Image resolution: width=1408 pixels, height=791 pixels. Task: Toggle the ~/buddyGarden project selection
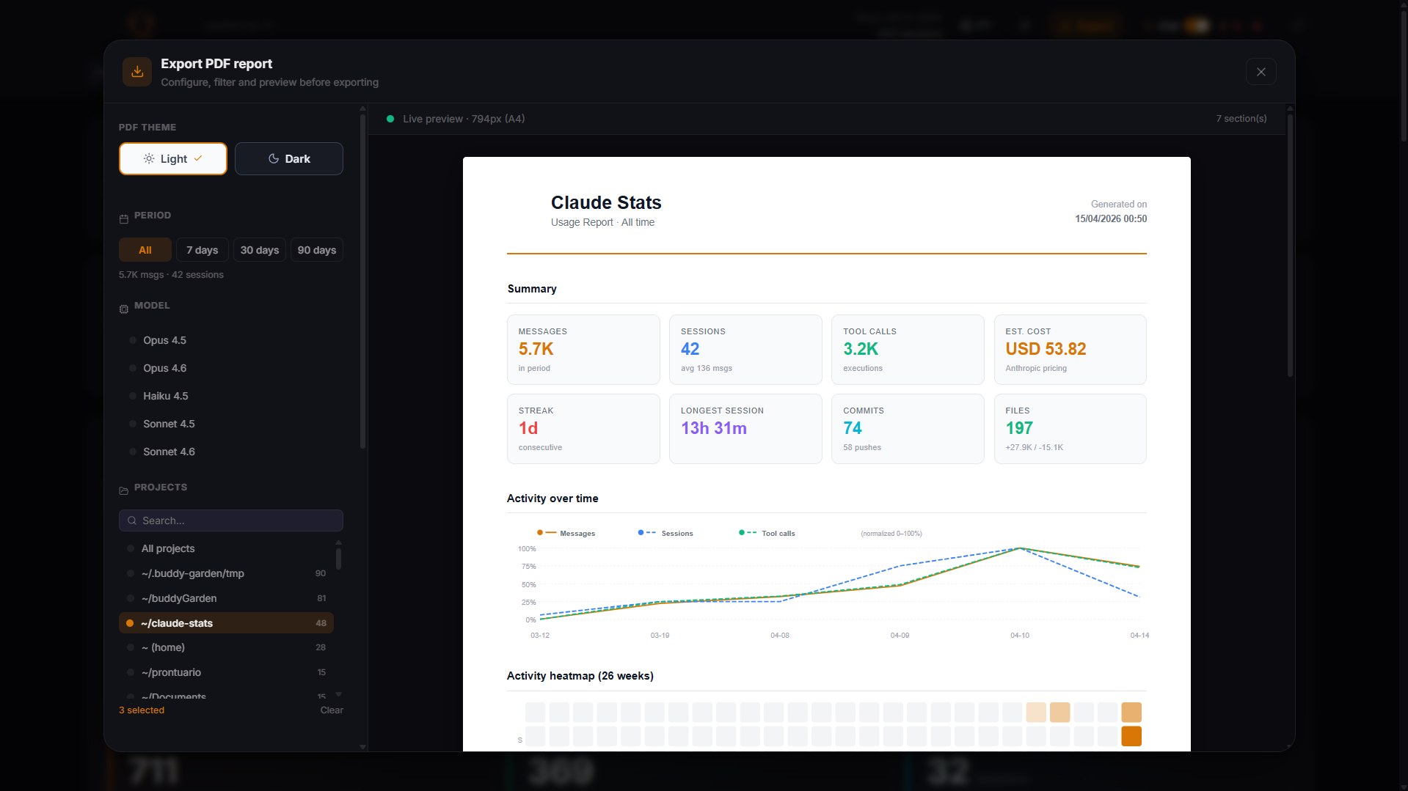click(179, 598)
